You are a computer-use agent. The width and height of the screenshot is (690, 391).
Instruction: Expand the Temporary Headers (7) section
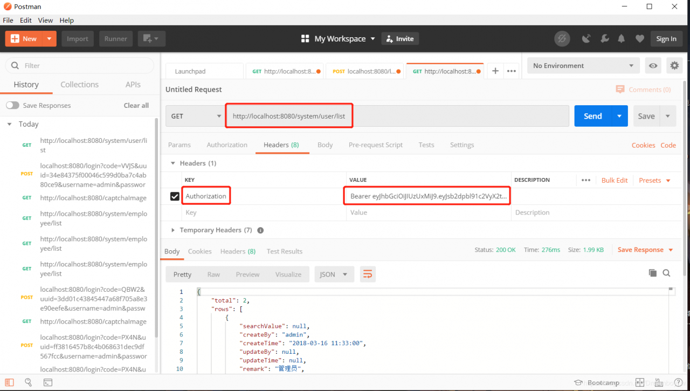[173, 230]
